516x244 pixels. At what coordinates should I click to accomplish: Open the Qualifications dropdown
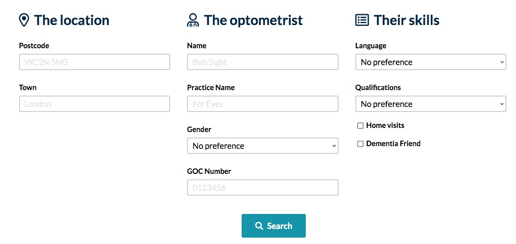click(430, 104)
